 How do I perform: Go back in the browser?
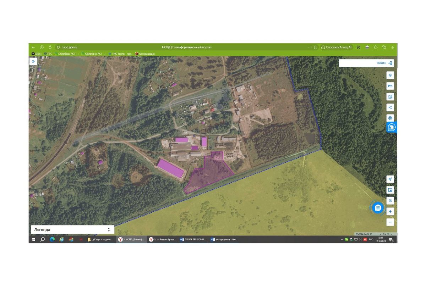33,47
